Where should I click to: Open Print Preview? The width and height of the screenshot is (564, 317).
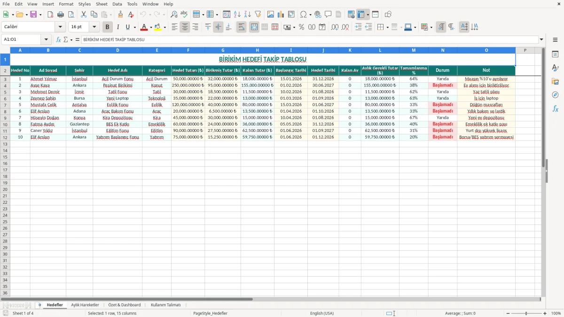[71, 15]
